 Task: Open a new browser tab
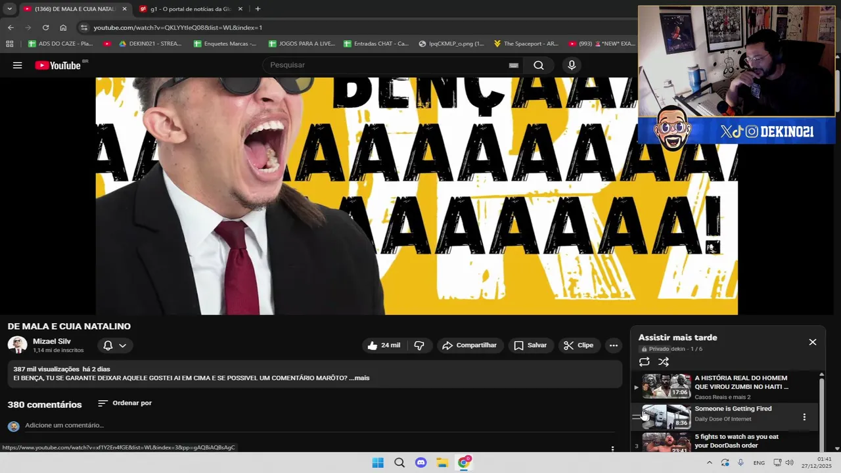[x=258, y=9]
